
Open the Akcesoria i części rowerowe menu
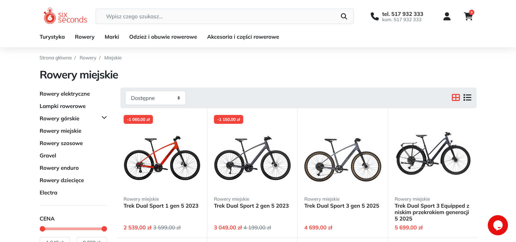243,37
